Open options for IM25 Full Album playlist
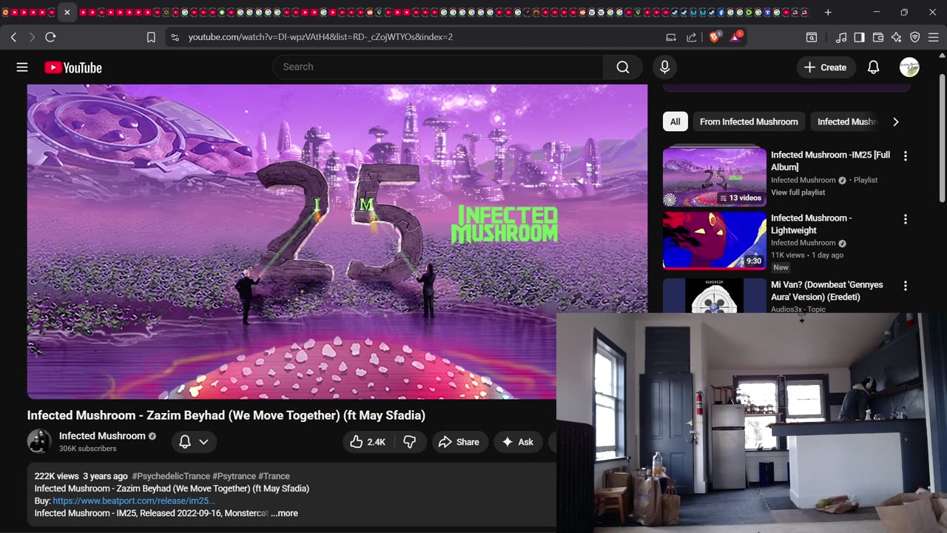Viewport: 947px width, 533px height. (x=905, y=156)
